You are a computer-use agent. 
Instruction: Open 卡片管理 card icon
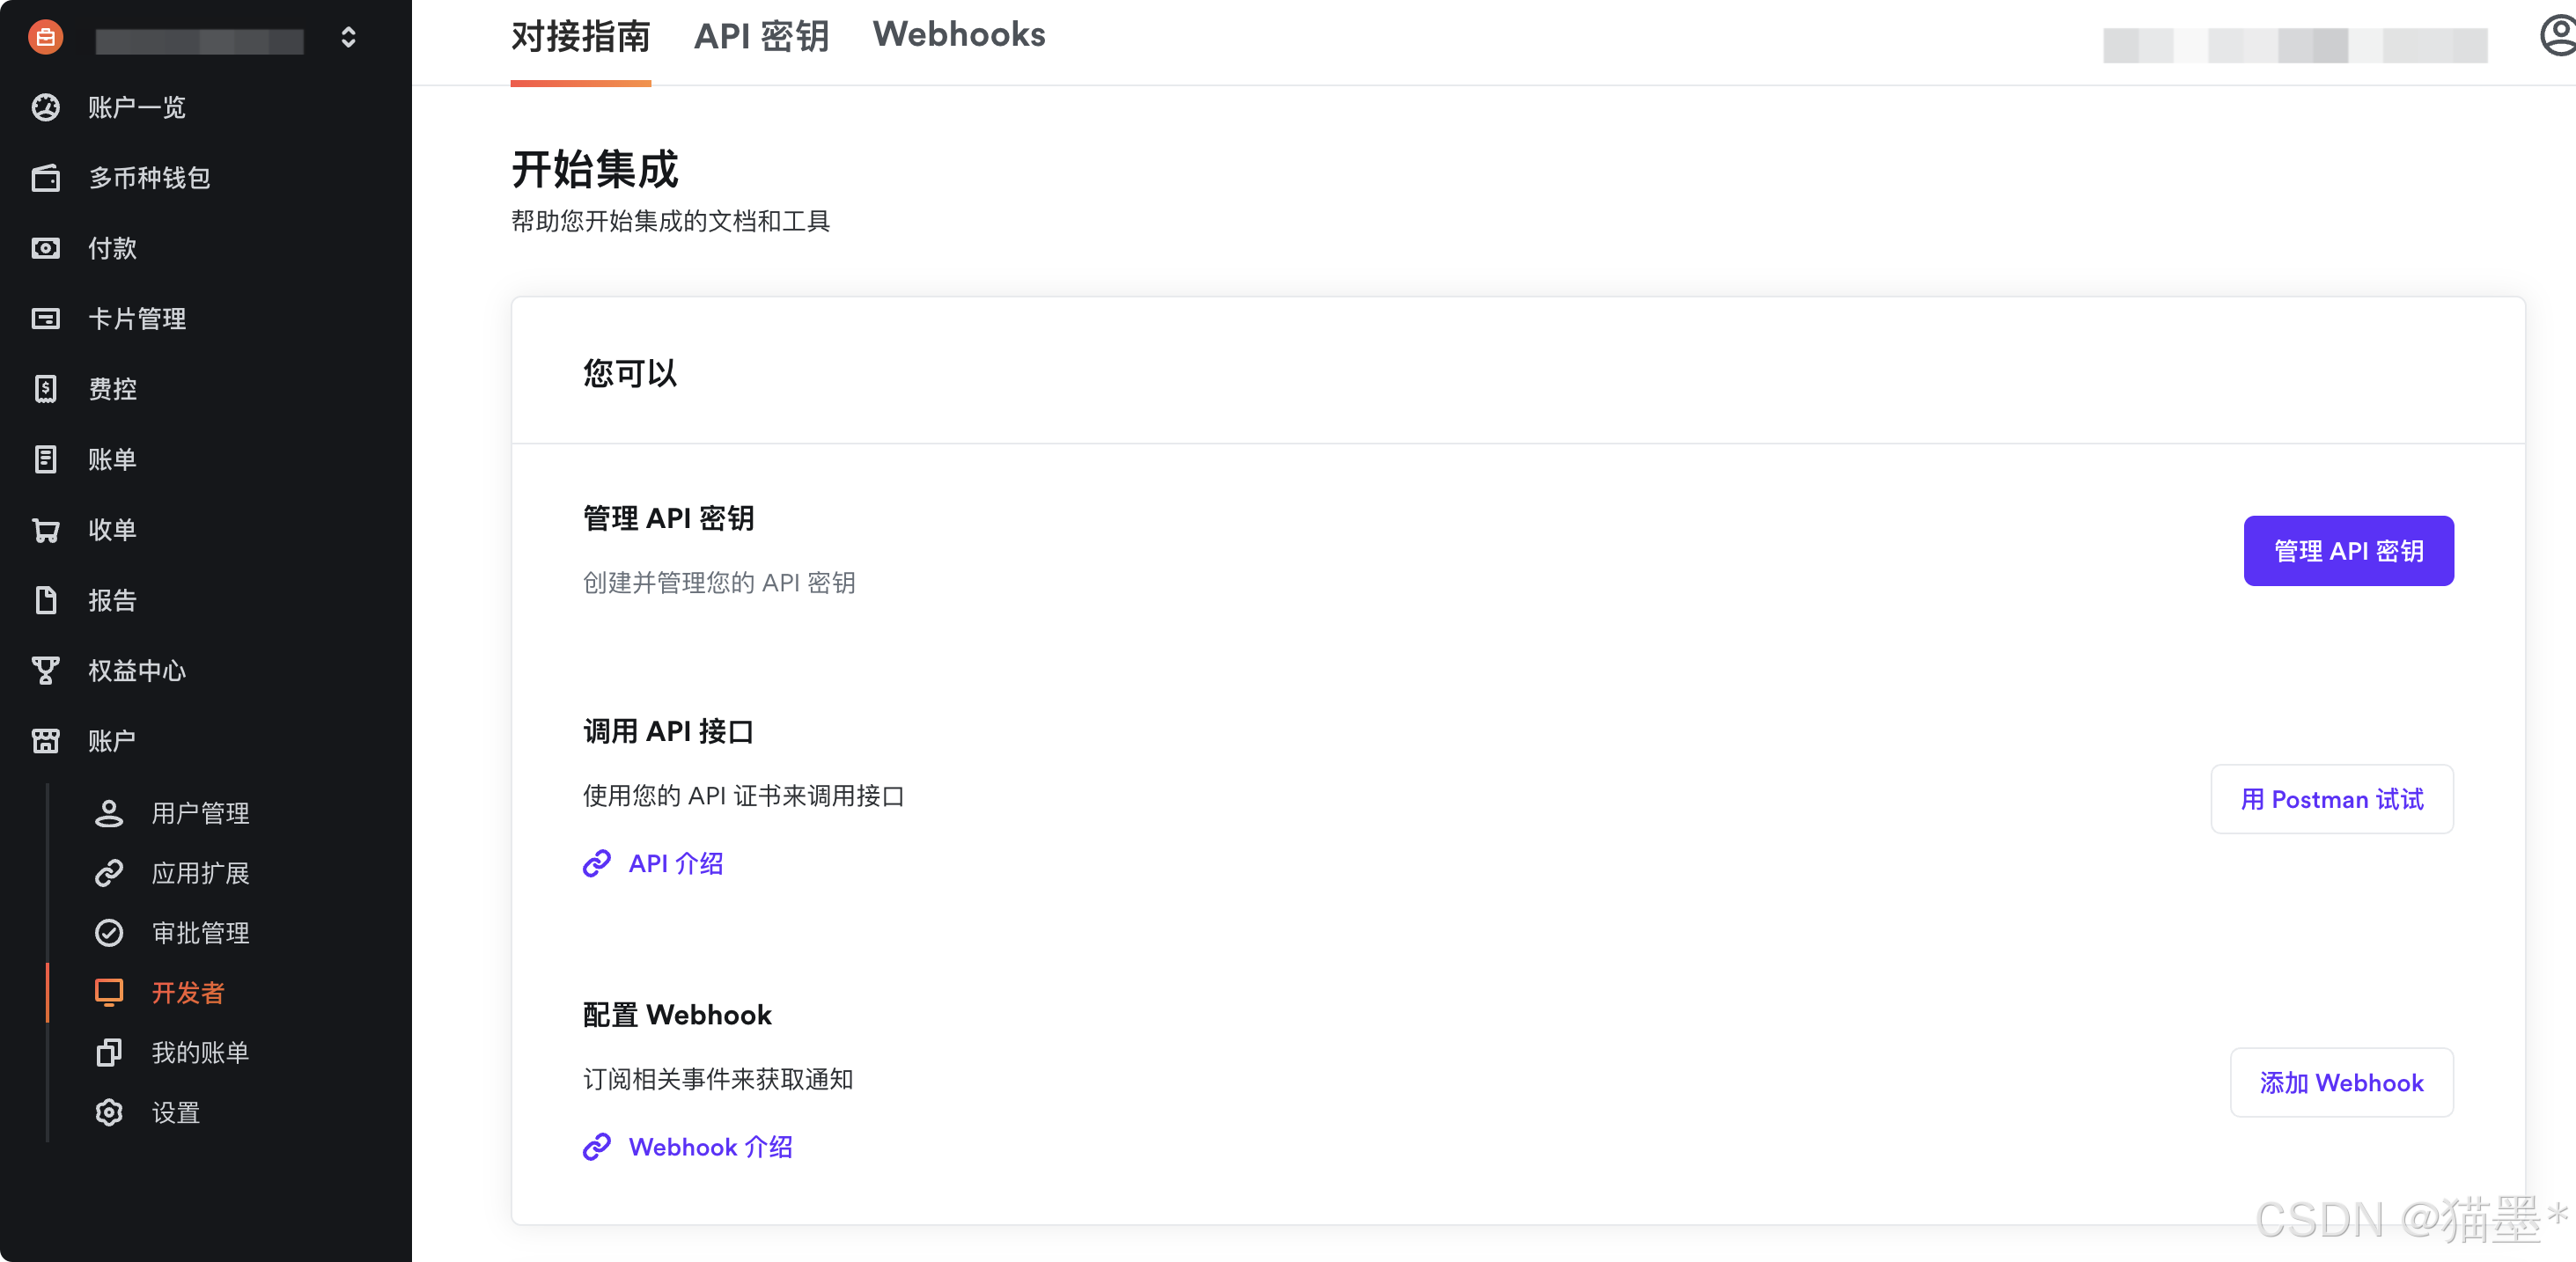coord(45,319)
